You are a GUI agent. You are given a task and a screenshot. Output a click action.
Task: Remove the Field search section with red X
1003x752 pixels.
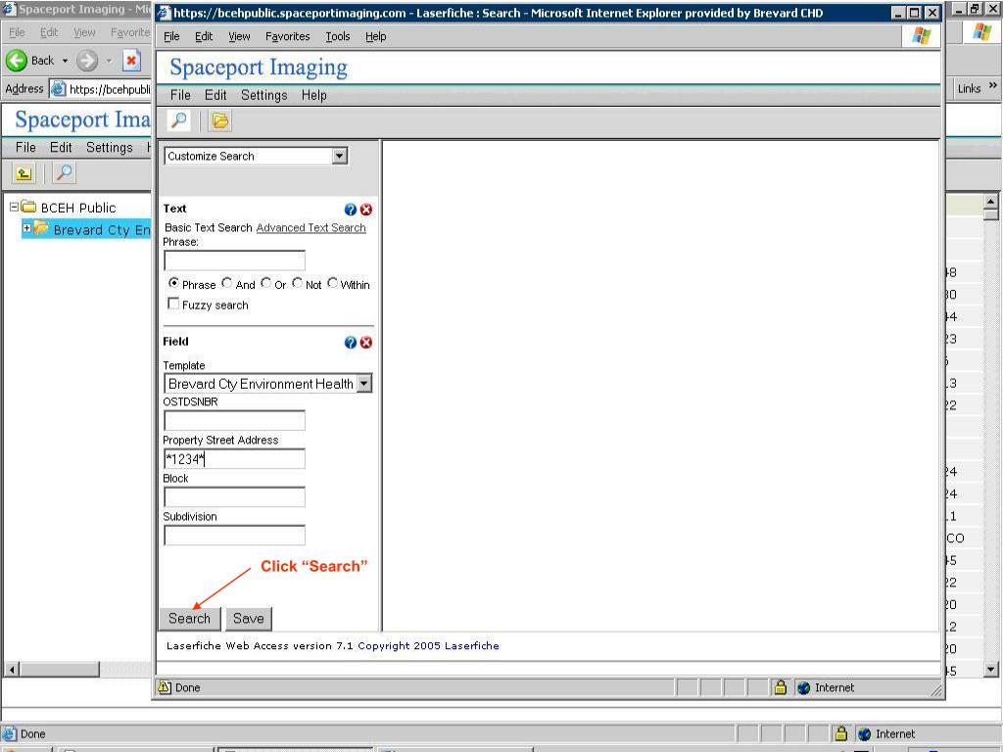pos(366,342)
